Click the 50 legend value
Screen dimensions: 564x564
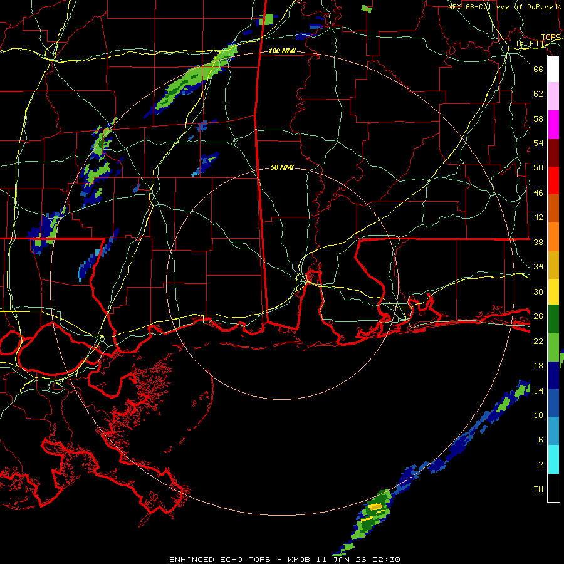(x=538, y=168)
